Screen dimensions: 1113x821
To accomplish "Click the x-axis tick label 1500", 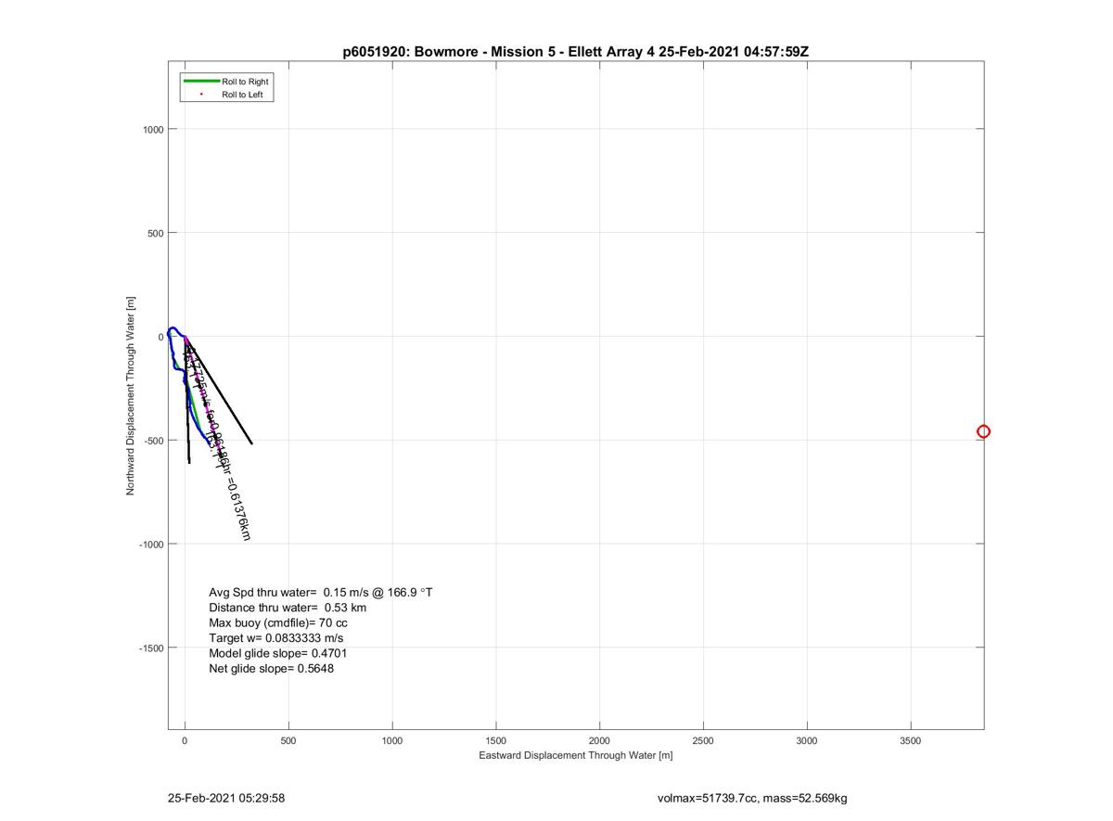I will [496, 740].
